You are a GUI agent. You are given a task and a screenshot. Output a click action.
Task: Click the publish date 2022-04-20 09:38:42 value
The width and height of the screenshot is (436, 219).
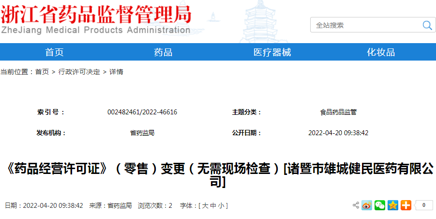338,133
